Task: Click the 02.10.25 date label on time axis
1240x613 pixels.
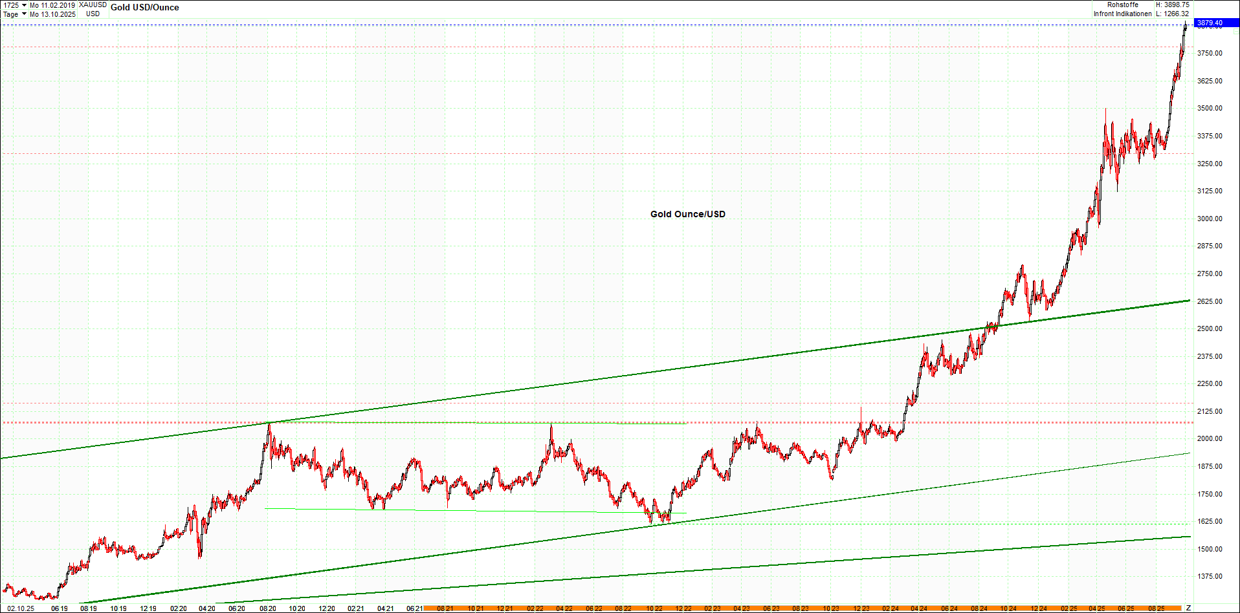Action: click(21, 608)
